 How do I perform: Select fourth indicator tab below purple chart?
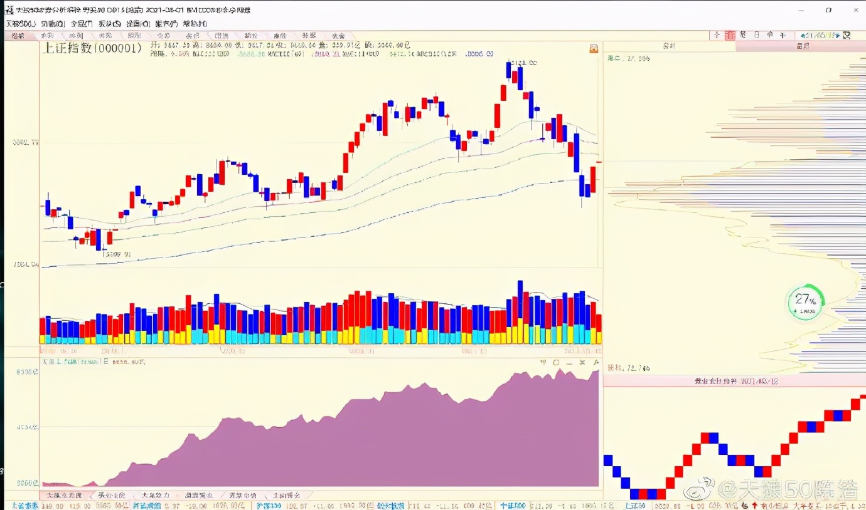[x=198, y=495]
